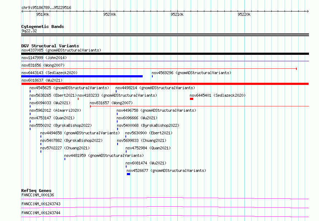Open the nsv6081474 (Wu2021) label
This screenshot has width=319, height=221.
pos(146,163)
